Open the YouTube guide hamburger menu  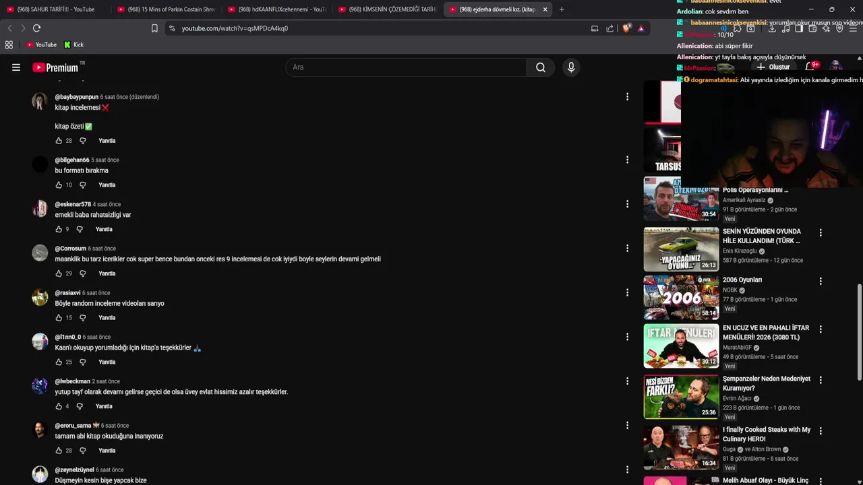[x=16, y=67]
